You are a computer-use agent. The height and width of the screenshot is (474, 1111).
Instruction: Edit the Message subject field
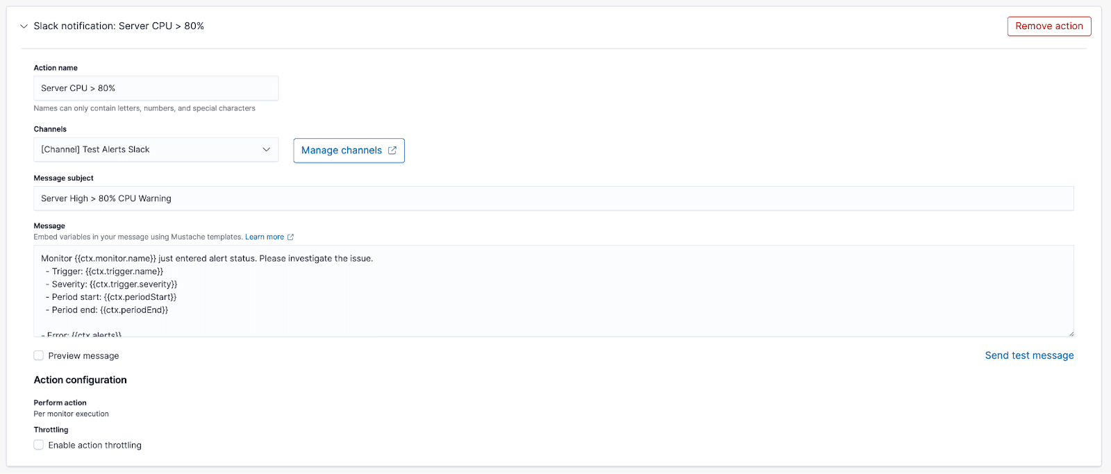[553, 198]
